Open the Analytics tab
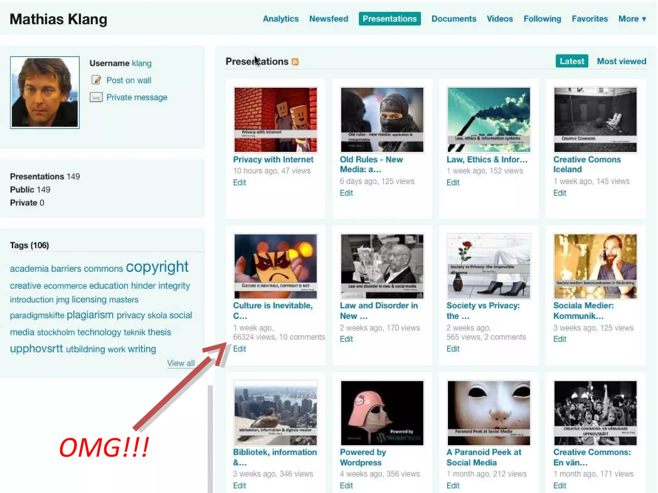This screenshot has height=493, width=658. (280, 19)
